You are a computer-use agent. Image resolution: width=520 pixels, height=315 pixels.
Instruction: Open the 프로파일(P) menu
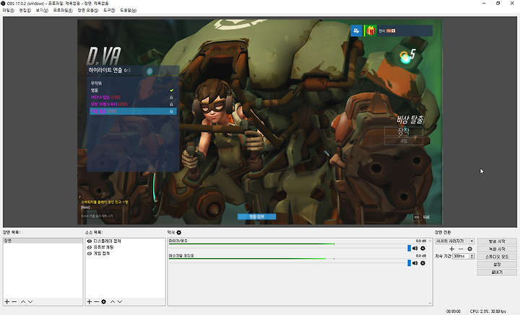pos(63,10)
